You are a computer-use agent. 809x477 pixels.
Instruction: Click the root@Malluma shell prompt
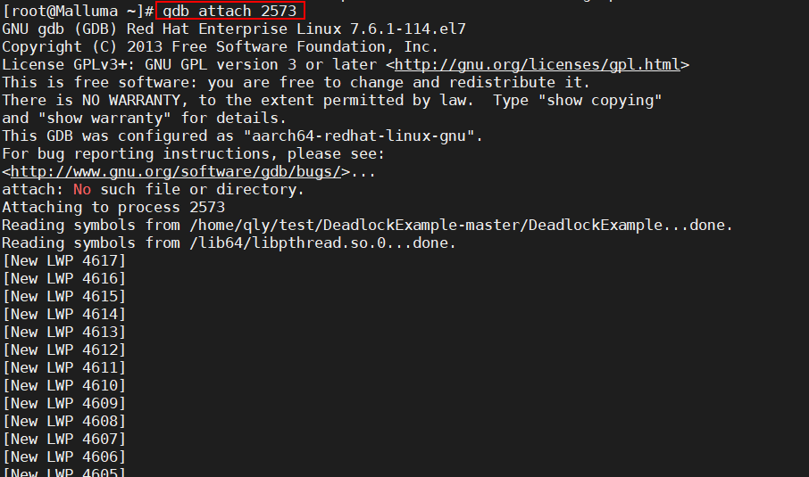(x=78, y=11)
